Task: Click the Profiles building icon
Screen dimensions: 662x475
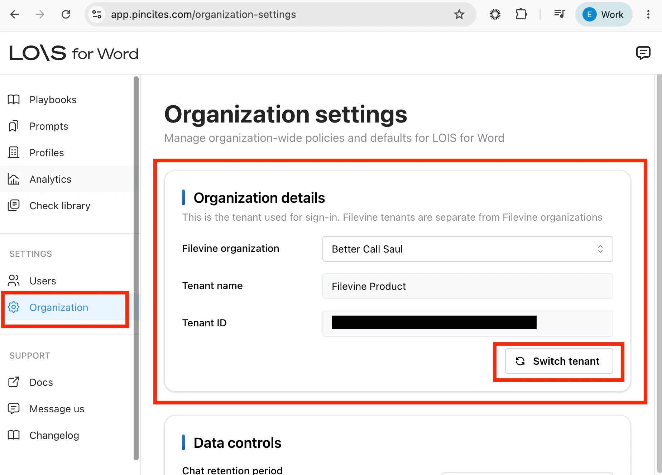Action: [x=14, y=153]
